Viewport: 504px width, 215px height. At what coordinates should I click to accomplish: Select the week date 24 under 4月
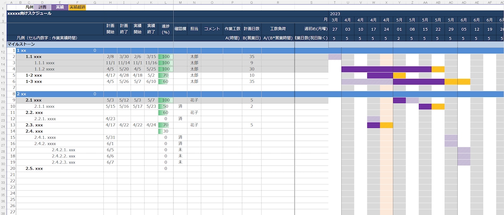tap(386, 29)
